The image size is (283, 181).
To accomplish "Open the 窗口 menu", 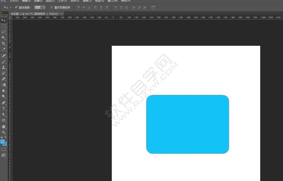I will (x=112, y=1).
